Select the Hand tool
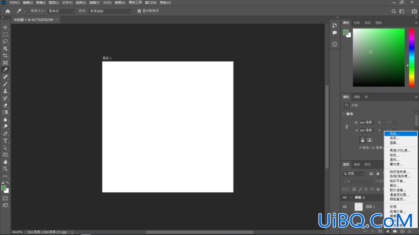The width and height of the screenshot is (419, 235). point(5,162)
